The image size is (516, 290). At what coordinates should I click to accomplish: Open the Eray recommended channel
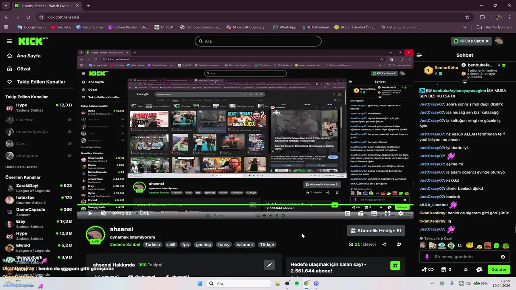[x=39, y=224]
